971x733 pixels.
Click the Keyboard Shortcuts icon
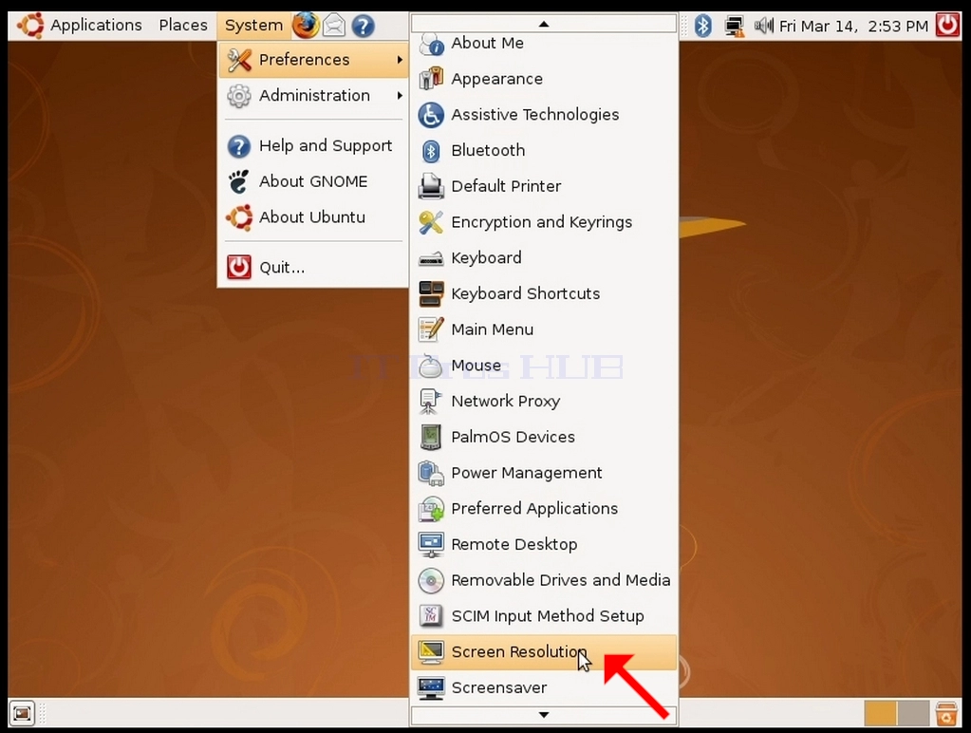[431, 293]
